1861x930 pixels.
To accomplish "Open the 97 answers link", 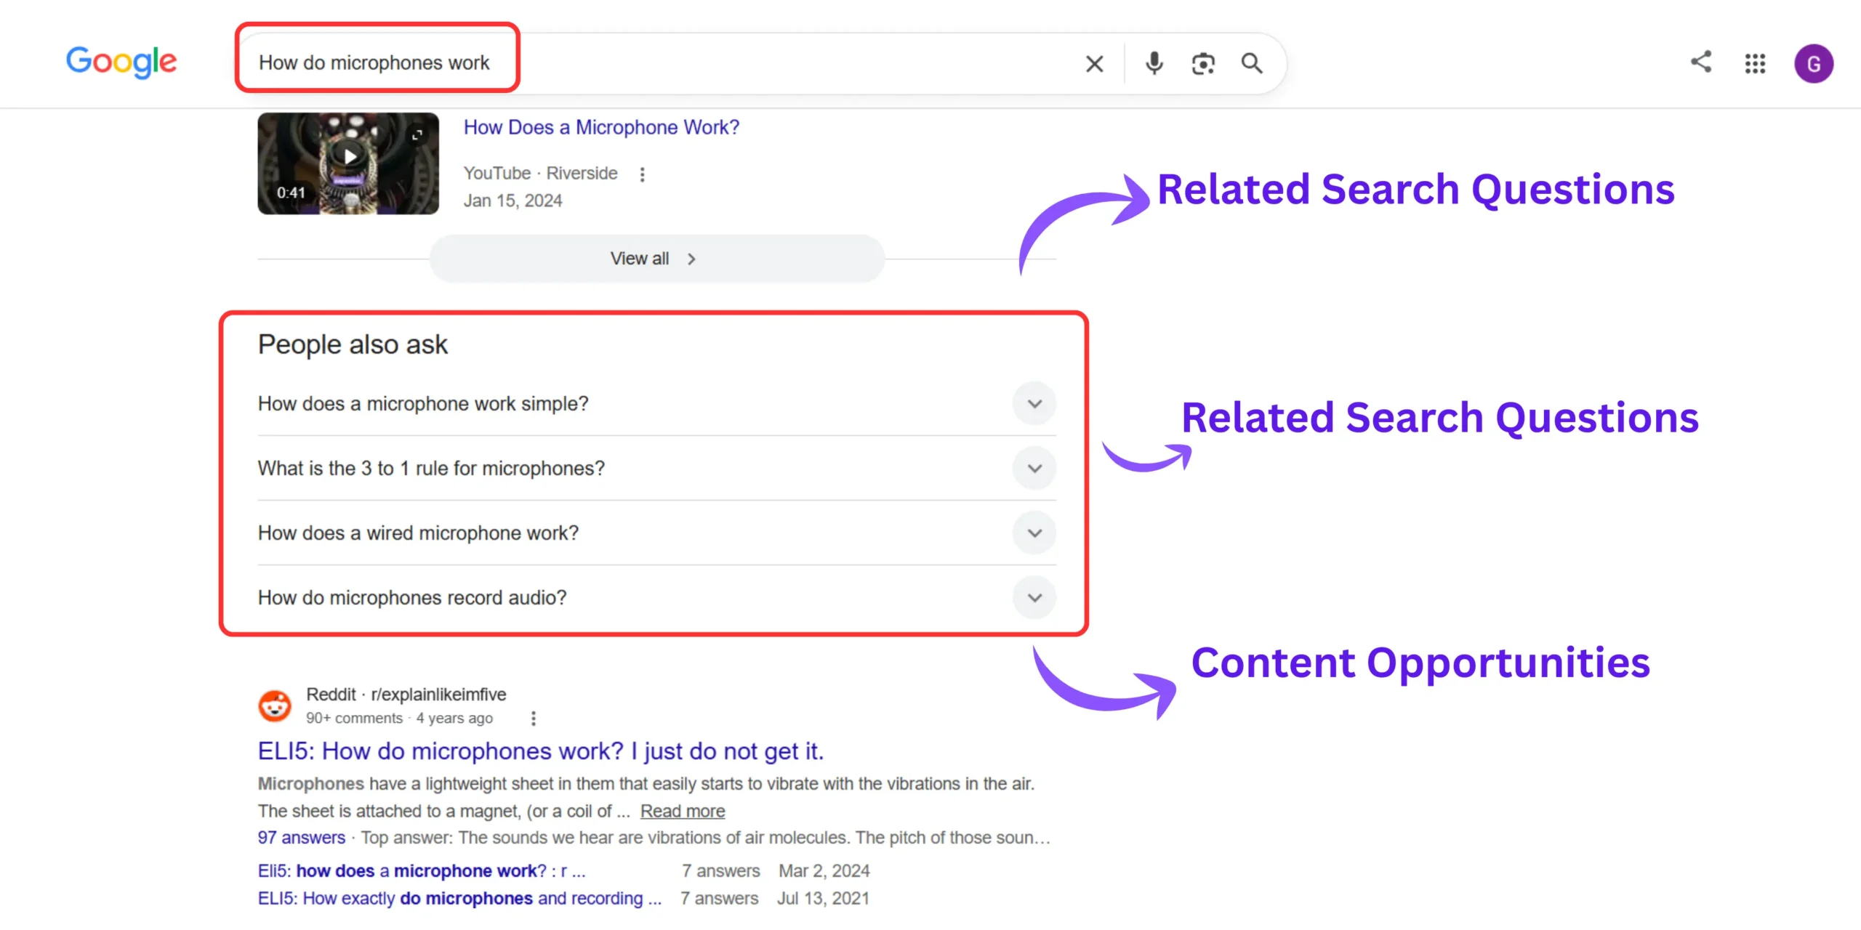I will point(301,838).
